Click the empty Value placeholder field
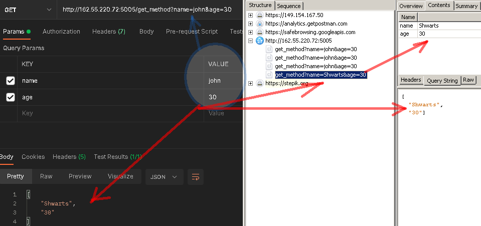 point(223,113)
